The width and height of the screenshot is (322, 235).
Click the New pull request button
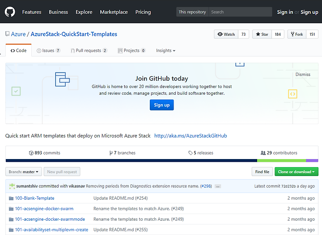click(62, 172)
